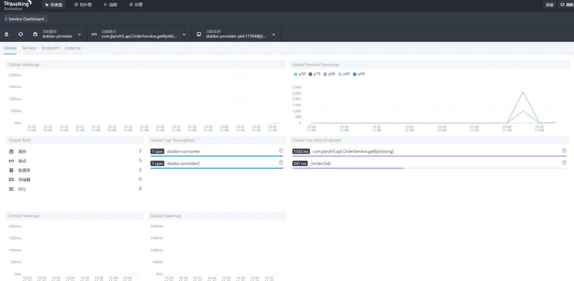This screenshot has height=281, width=574.
Task: Click com.jianzh5.api.OrderService.getById(long) slow endpoint
Action: (353, 151)
